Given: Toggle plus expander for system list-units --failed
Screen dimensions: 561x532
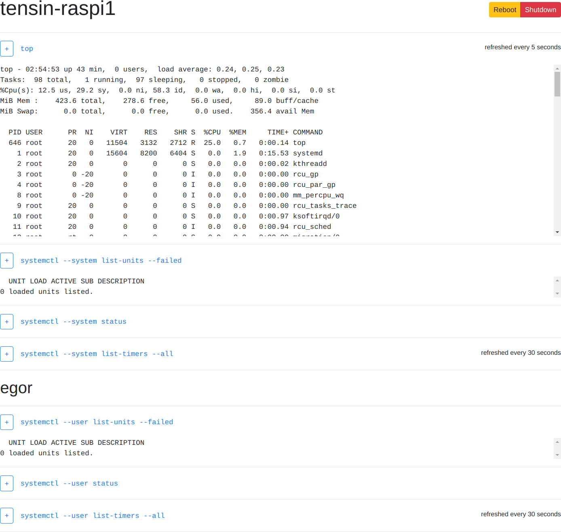Looking at the screenshot, I should (6, 261).
